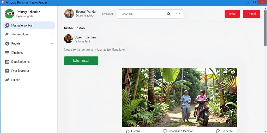Expand the Namerpdomg three-dot options

pos(51,34)
